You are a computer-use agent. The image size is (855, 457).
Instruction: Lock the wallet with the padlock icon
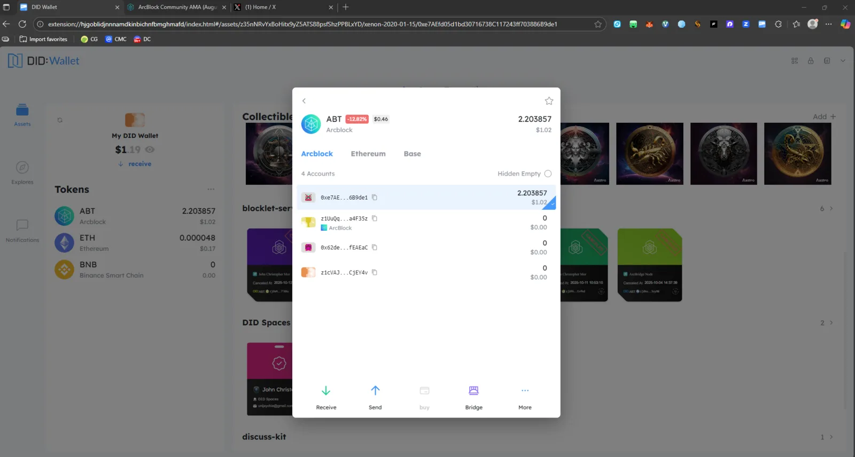(811, 61)
